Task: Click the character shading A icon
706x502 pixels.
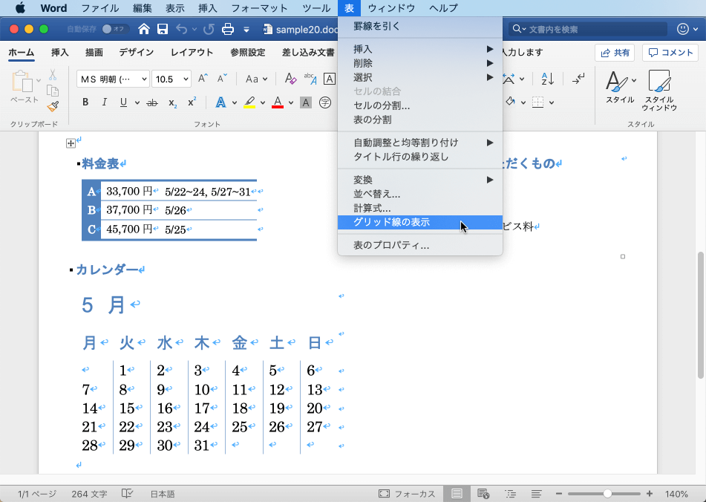Action: (306, 102)
